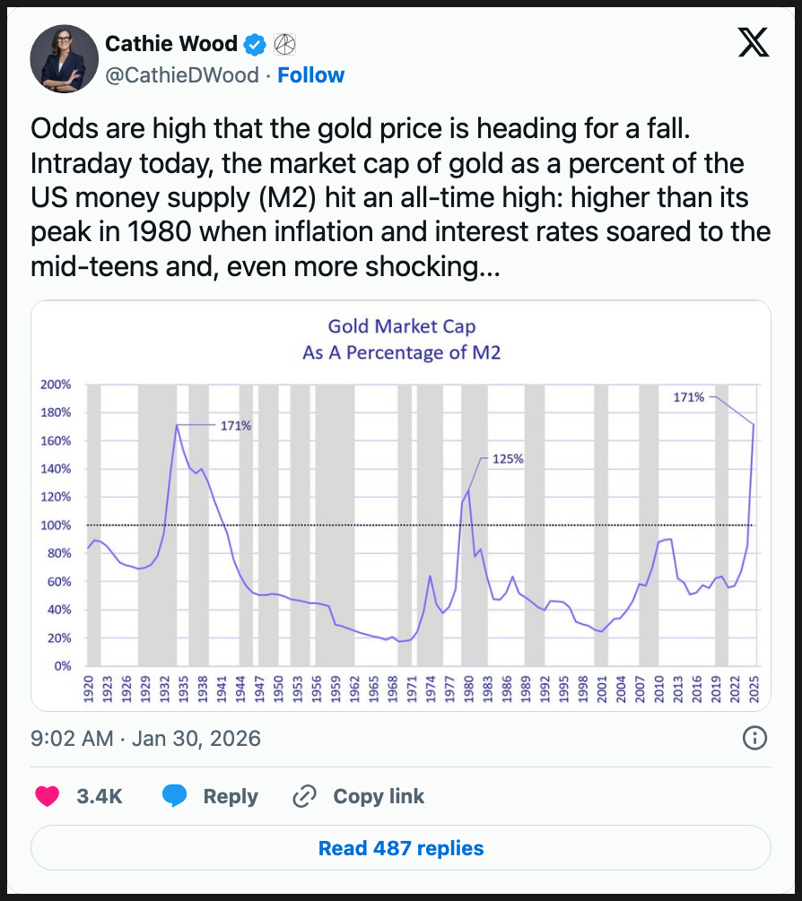This screenshot has height=901, width=802.
Task: Click the 125% label at the 1980 peak
Action: [x=507, y=458]
